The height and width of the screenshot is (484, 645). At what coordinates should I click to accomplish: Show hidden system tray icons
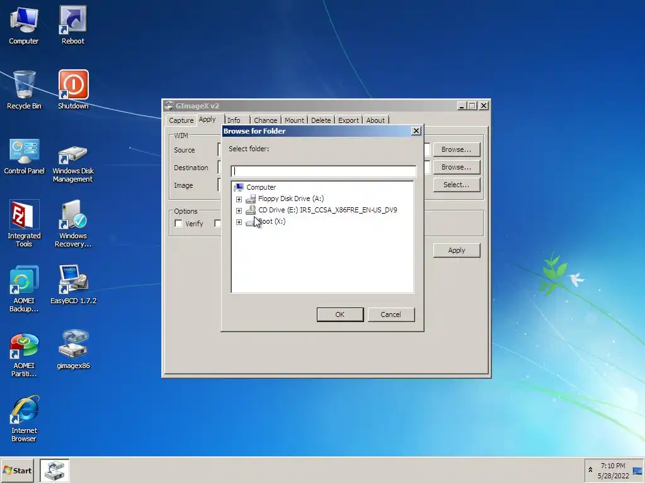tap(590, 470)
